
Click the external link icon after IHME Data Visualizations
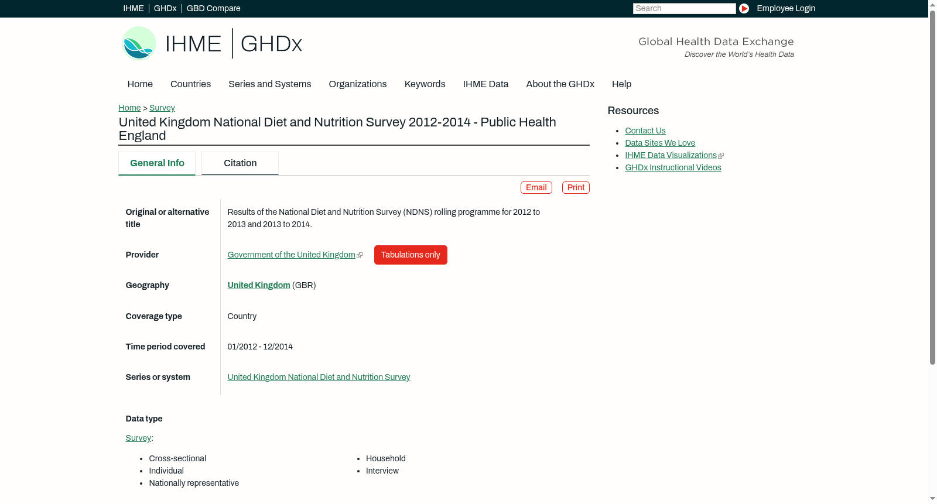[721, 156]
